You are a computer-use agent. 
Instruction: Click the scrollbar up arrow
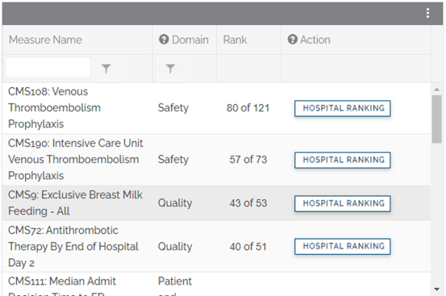pyautogui.click(x=436, y=90)
